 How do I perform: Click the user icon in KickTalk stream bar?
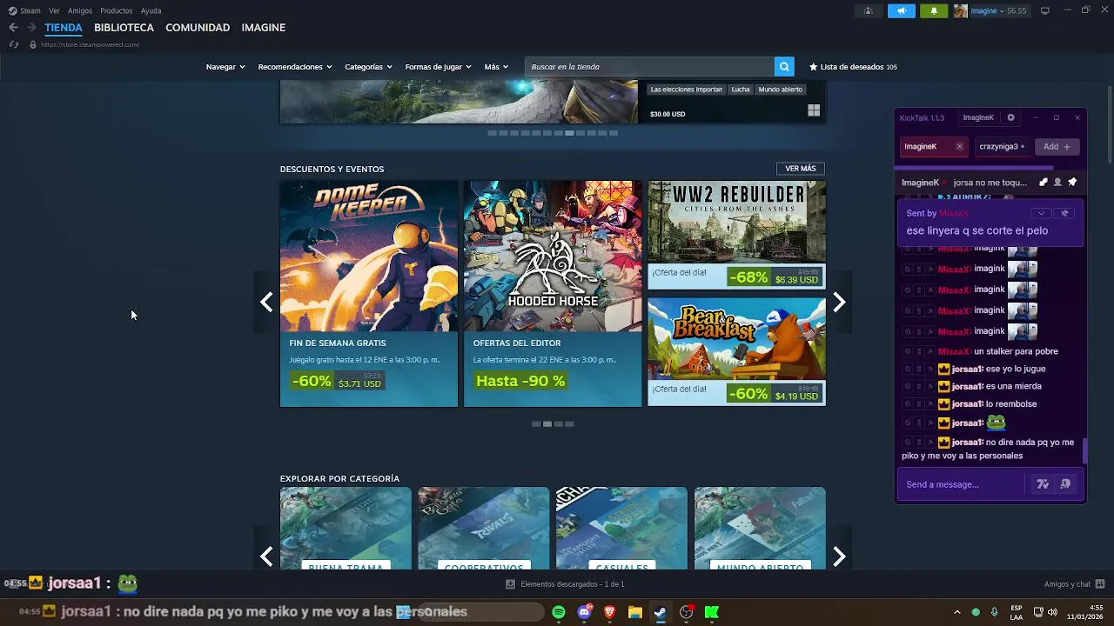click(1057, 183)
